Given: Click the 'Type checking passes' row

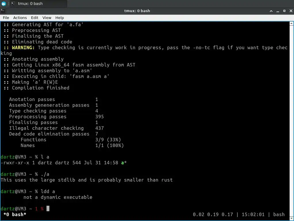Looking at the screenshot, I should [53, 111].
